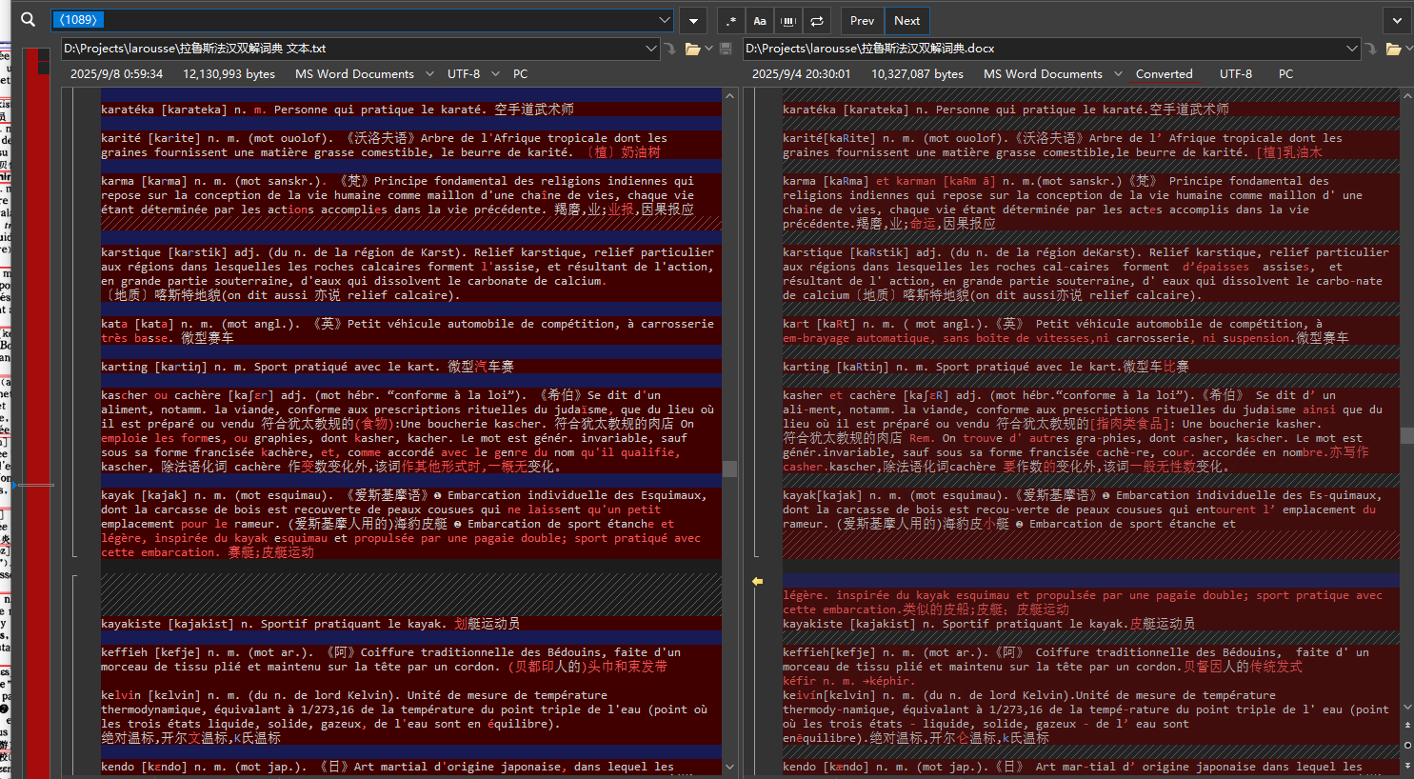Expand the left file path dropdown
This screenshot has width=1414, height=779.
point(651,49)
